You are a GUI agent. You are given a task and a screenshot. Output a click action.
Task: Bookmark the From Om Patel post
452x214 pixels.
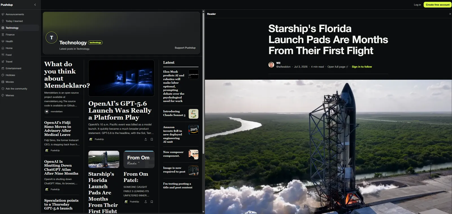tap(152, 202)
